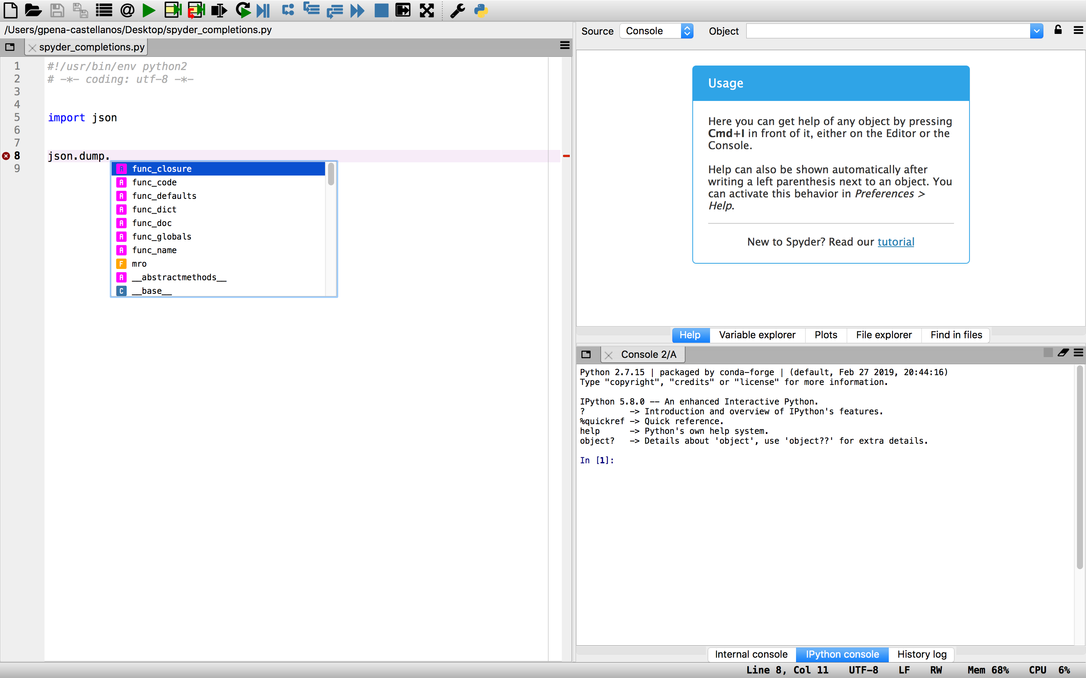Open the editor pane options hamburger menu
Screen dimensions: 1086x678
click(564, 46)
